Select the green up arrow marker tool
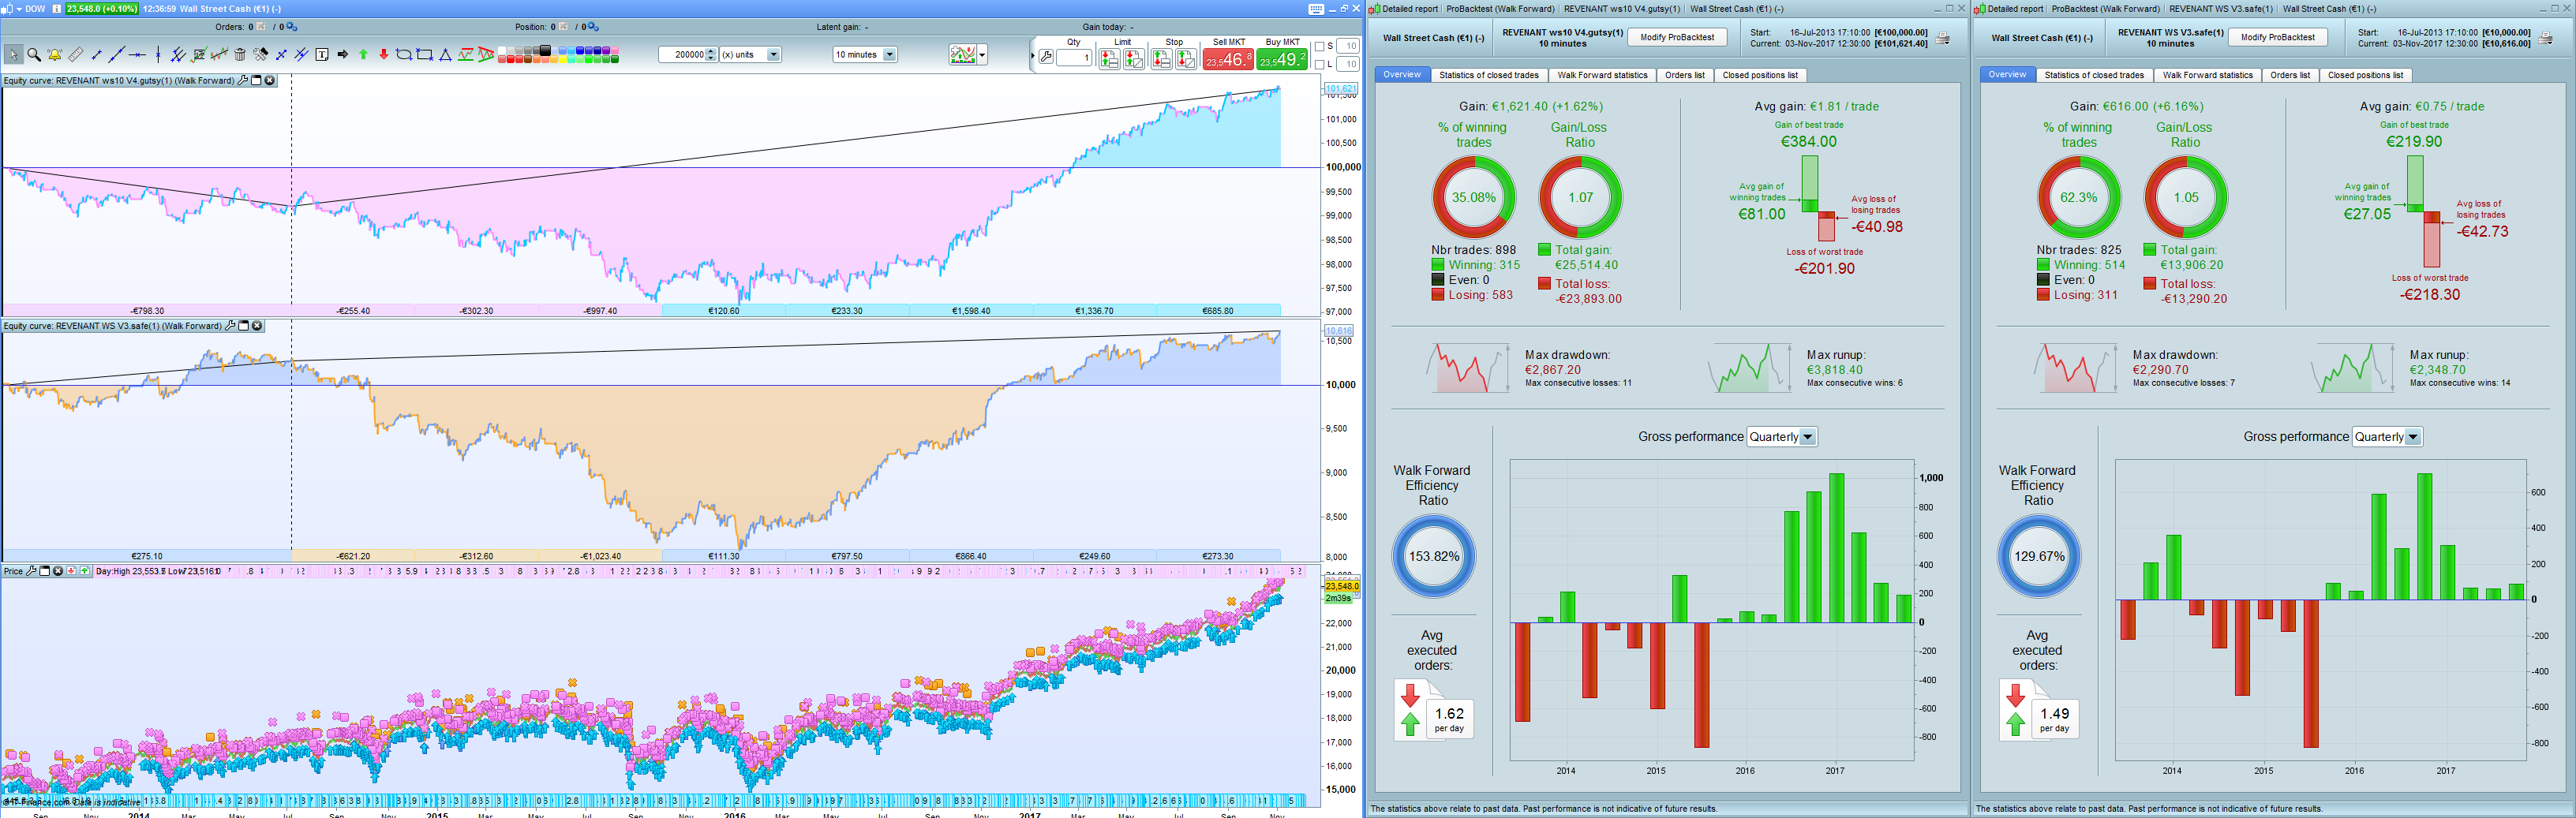This screenshot has height=818, width=2576. [x=363, y=55]
